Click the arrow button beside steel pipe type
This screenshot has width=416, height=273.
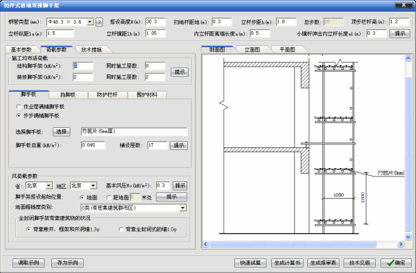[x=99, y=22]
